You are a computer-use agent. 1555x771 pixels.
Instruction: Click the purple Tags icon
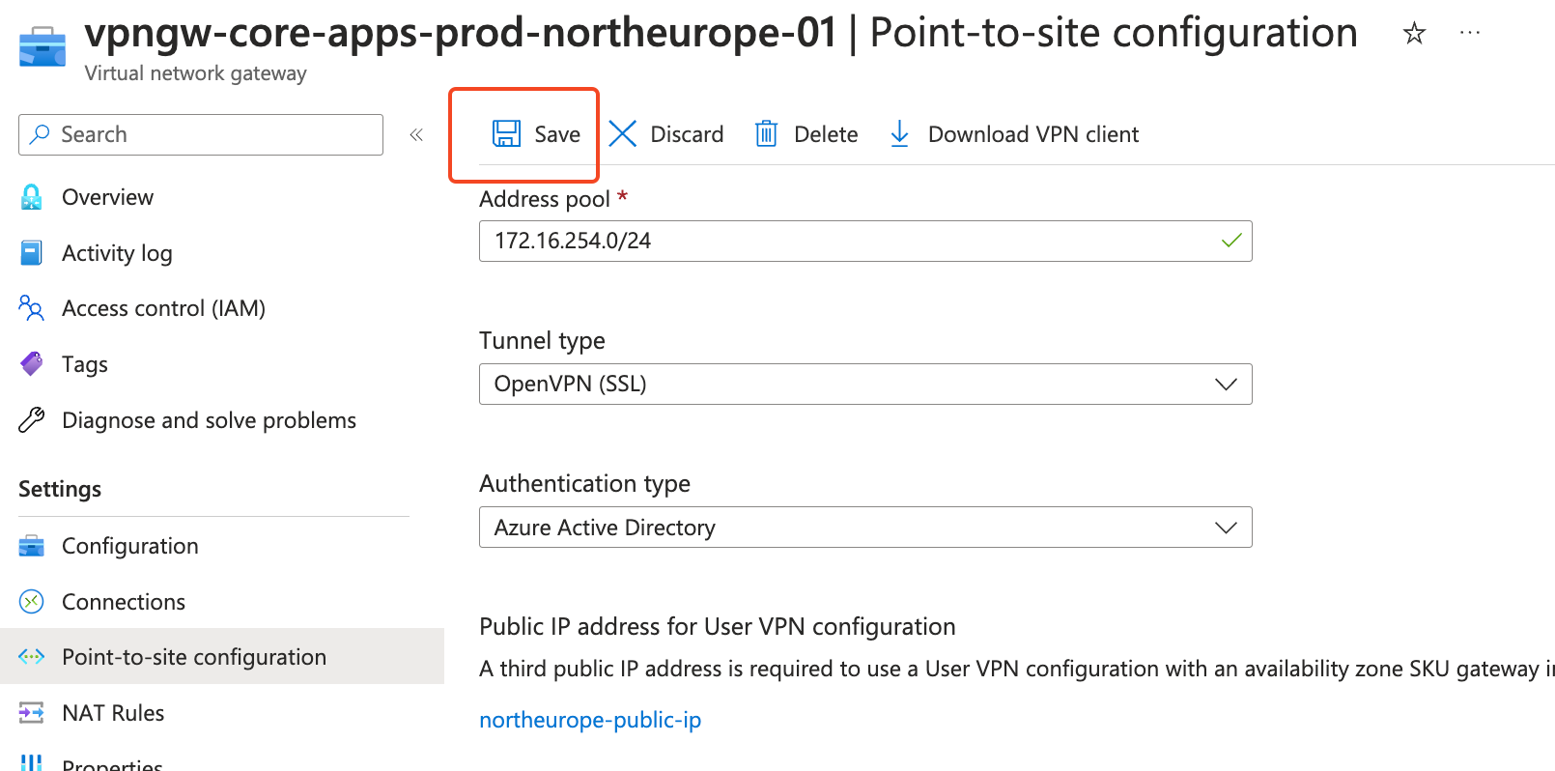pos(32,364)
